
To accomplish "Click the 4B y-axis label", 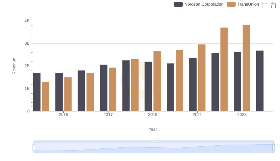I will pos(27,21).
